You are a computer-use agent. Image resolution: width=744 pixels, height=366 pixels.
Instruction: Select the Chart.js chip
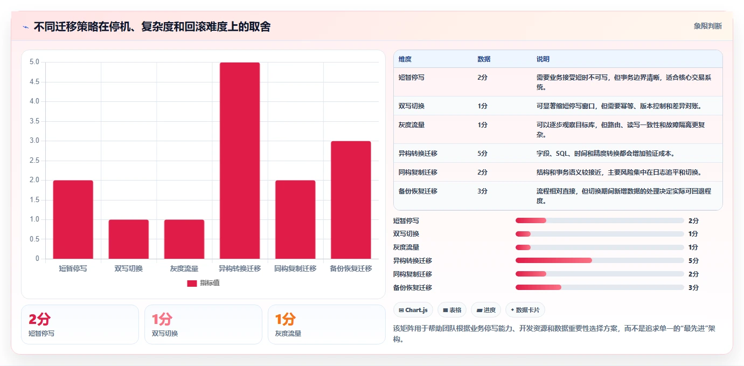pos(413,310)
